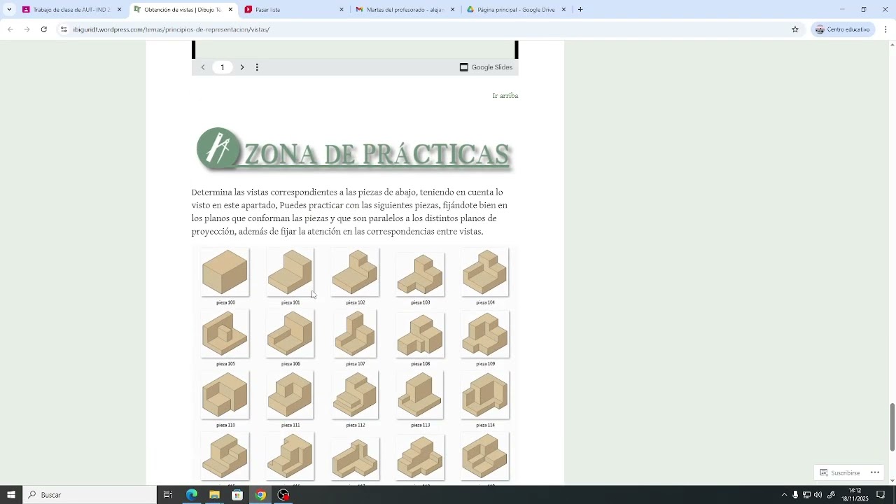896x504 pixels.
Task: Click the microphone tray icon
Action: coord(795,495)
